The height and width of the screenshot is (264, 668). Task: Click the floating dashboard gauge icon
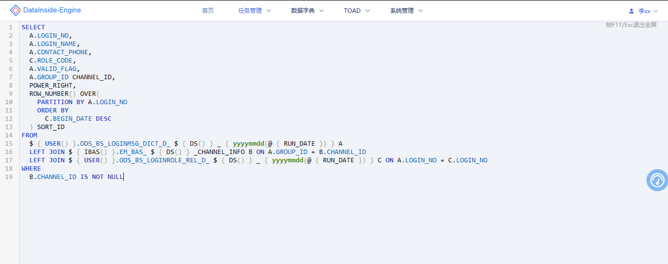[x=657, y=180]
